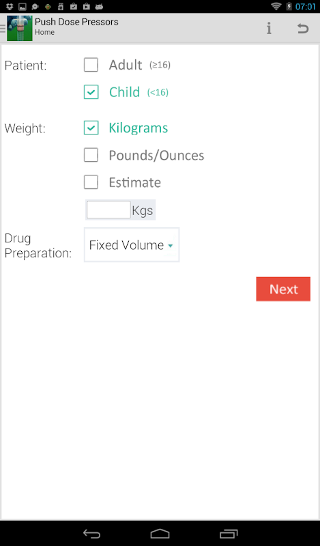Tap the battery status icon
Viewport: 320px width, 546px height.
(289, 6)
